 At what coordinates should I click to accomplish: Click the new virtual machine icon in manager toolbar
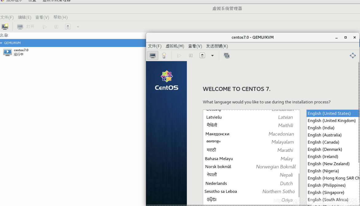pos(5,27)
